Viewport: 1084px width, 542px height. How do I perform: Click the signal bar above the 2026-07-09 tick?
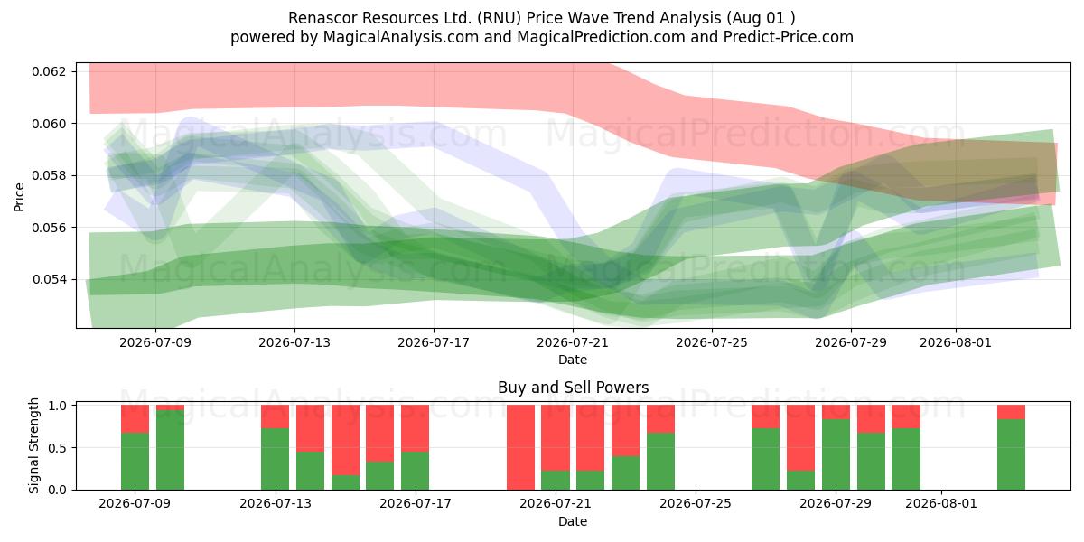click(135, 447)
